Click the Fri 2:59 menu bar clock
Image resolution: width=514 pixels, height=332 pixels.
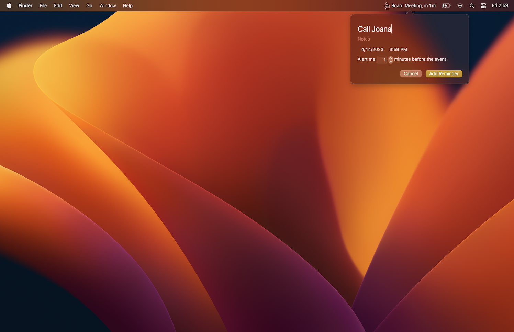(500, 5)
